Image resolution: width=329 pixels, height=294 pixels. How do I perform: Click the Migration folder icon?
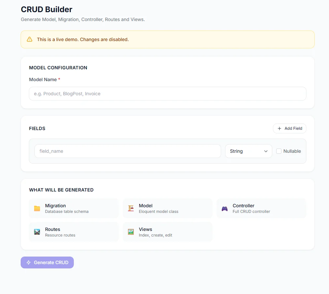pos(37,208)
